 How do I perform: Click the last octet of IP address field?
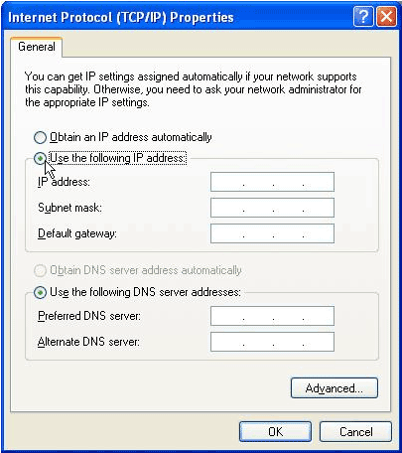[x=319, y=182]
